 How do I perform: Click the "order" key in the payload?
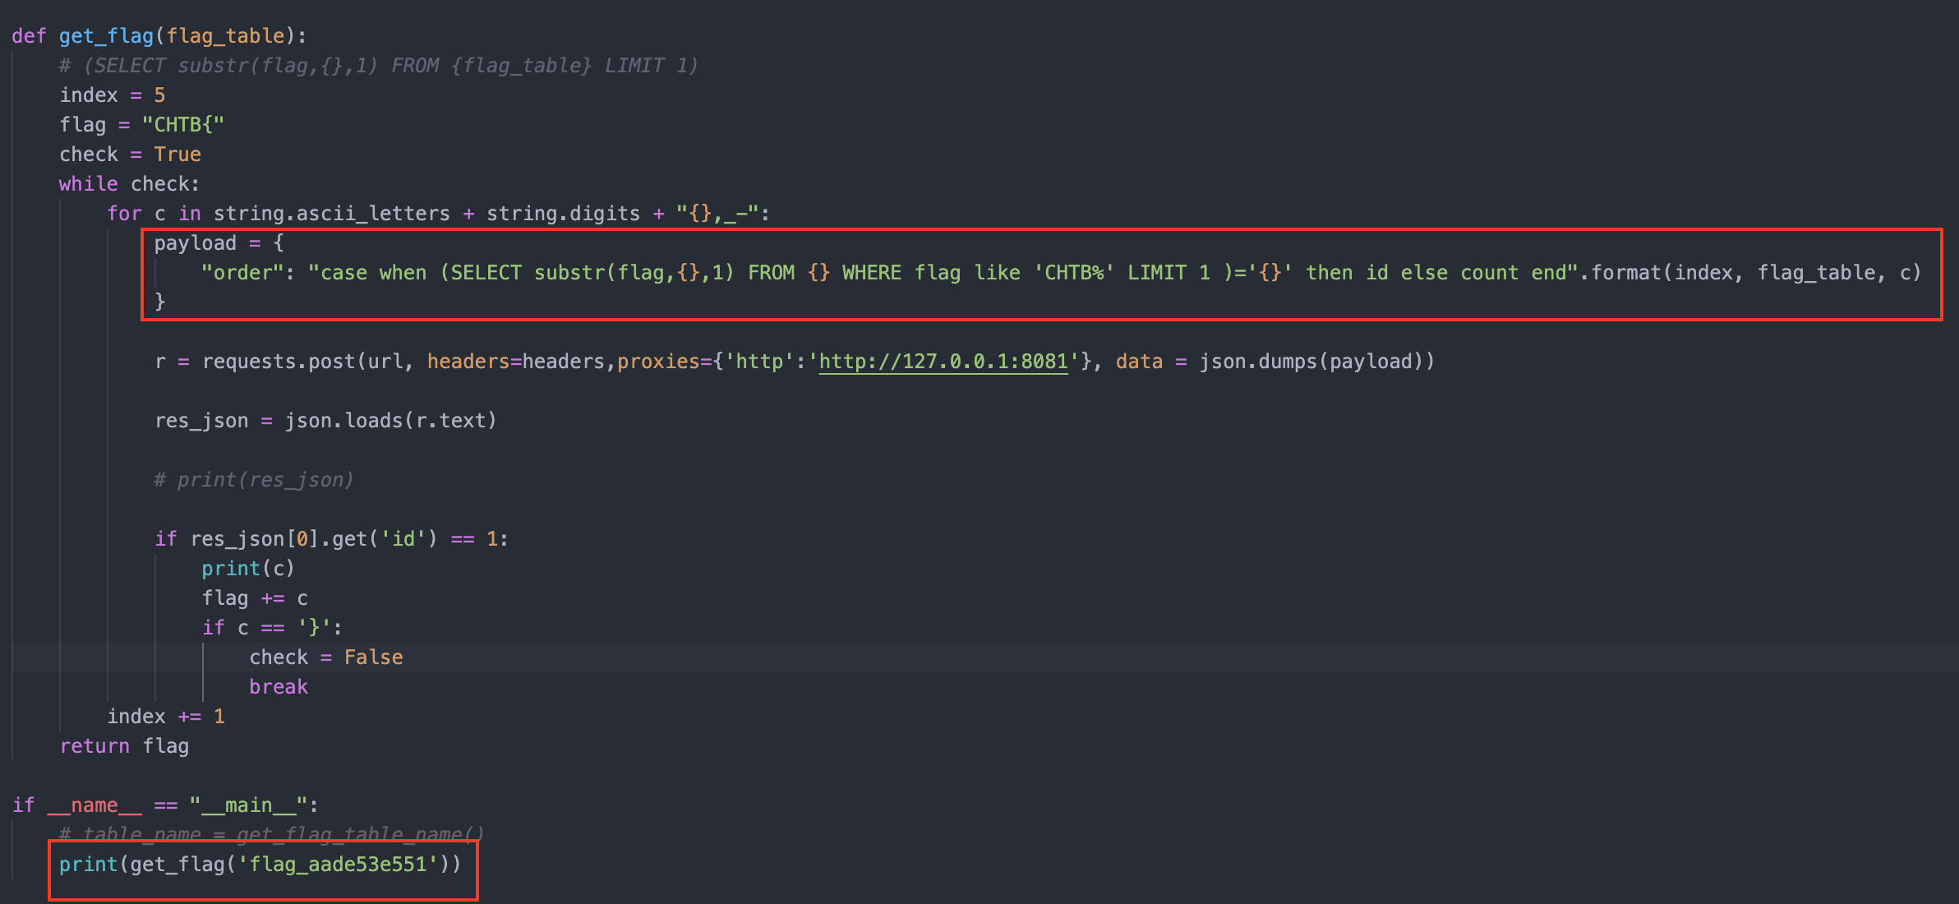242,273
